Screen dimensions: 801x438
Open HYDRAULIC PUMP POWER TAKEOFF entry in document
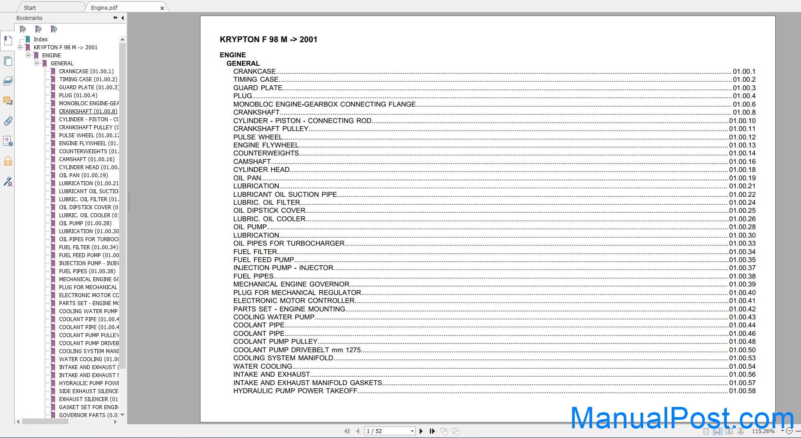tap(494, 390)
